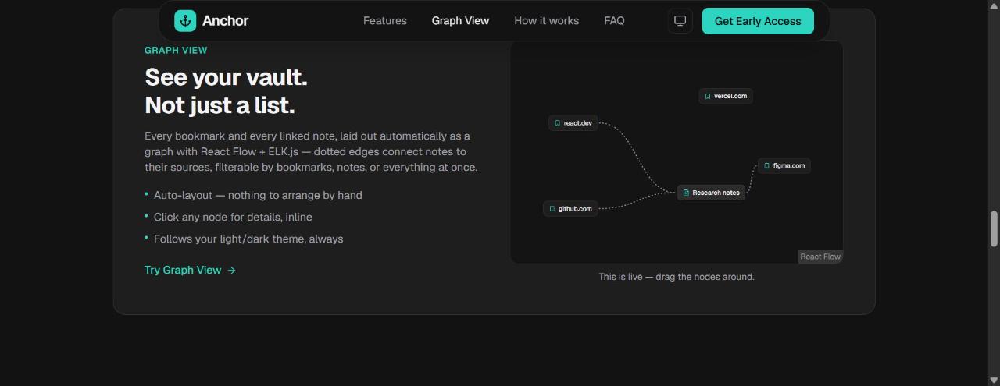Follow the Try Graph View link
1000x386 pixels.
click(x=190, y=270)
